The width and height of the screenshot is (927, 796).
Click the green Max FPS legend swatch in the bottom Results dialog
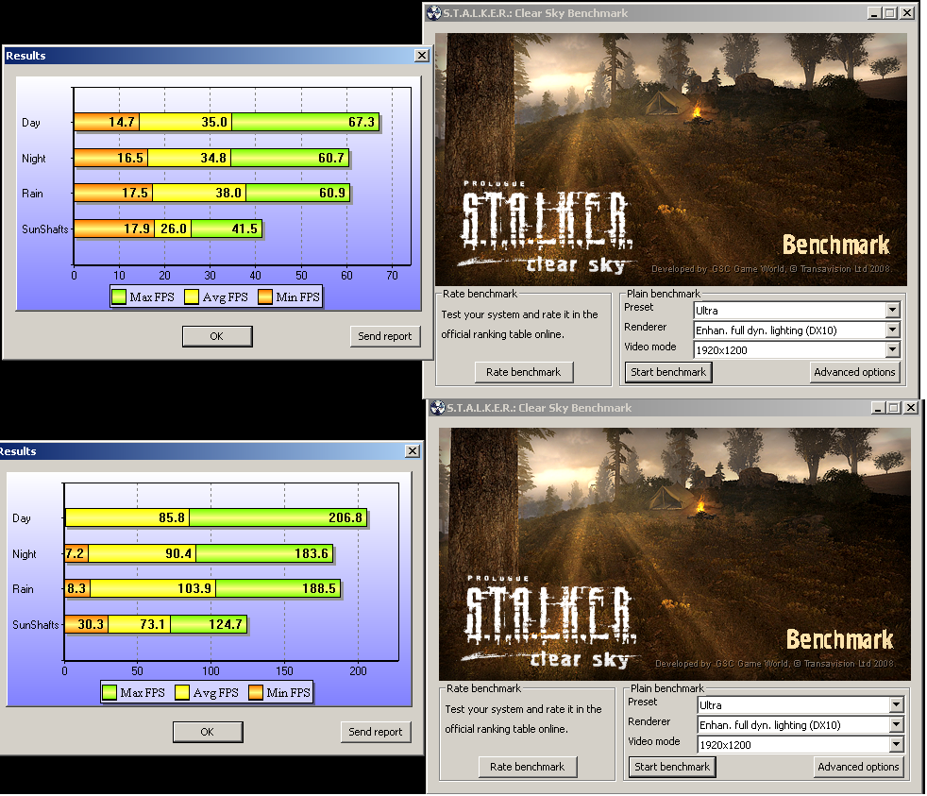[x=110, y=692]
